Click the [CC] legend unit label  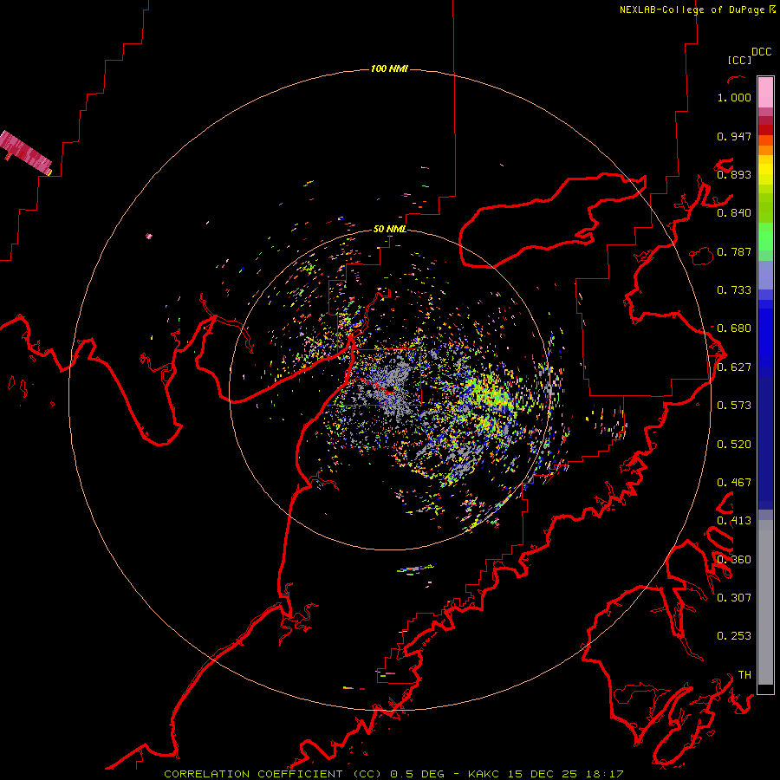click(x=739, y=60)
